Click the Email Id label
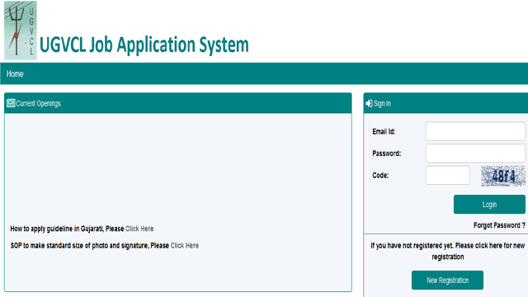 click(384, 132)
